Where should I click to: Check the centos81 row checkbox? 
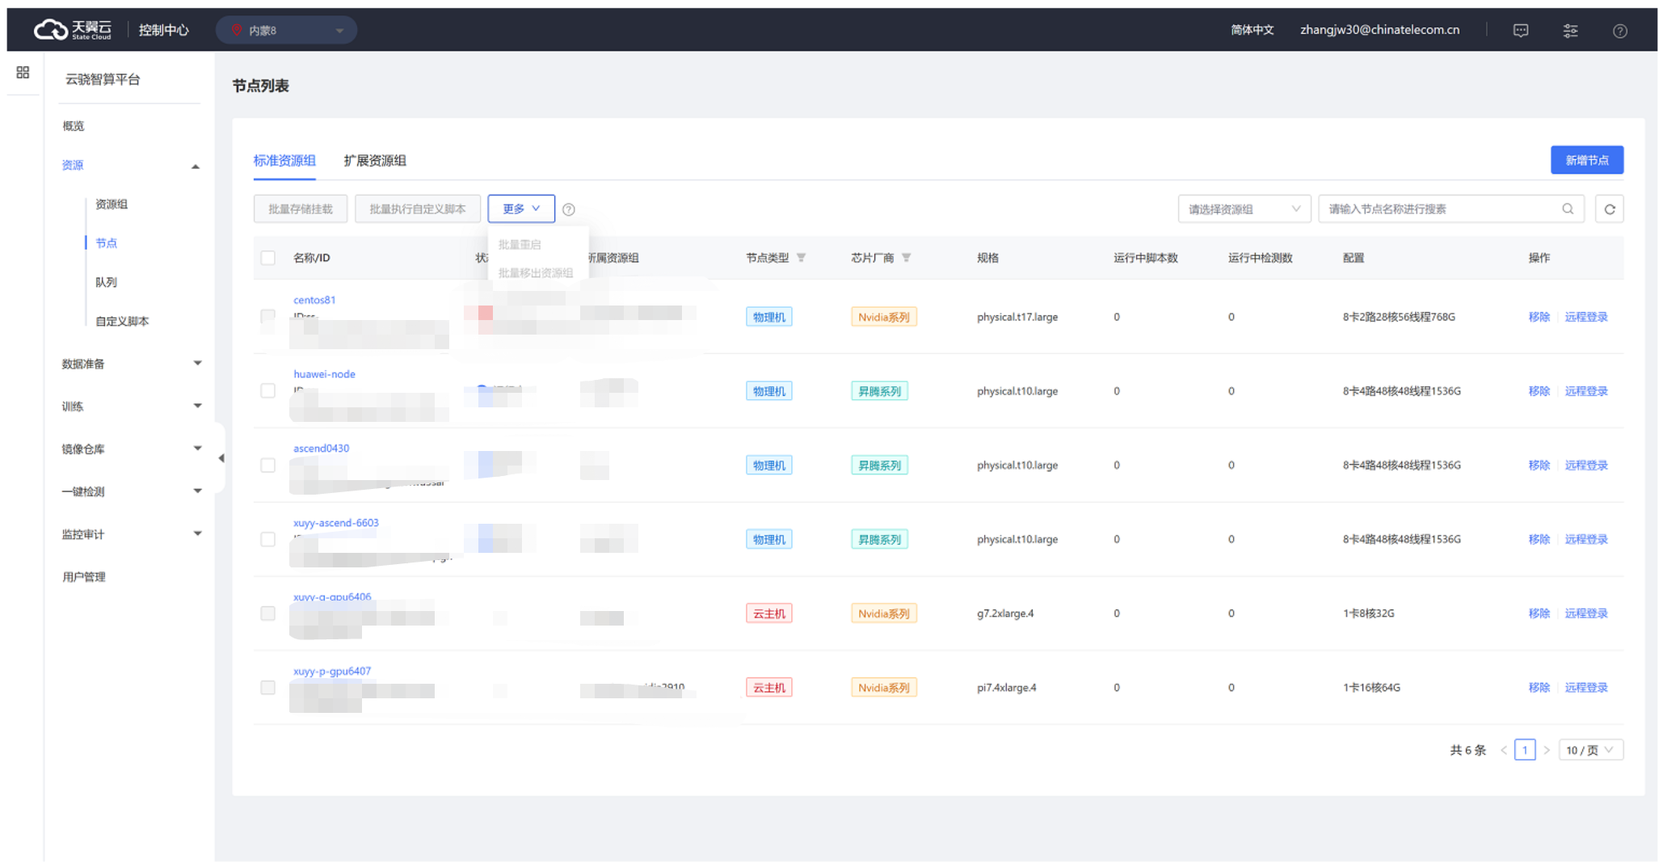268,316
